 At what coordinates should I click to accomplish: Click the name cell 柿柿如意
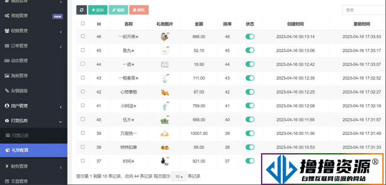pos(128,147)
